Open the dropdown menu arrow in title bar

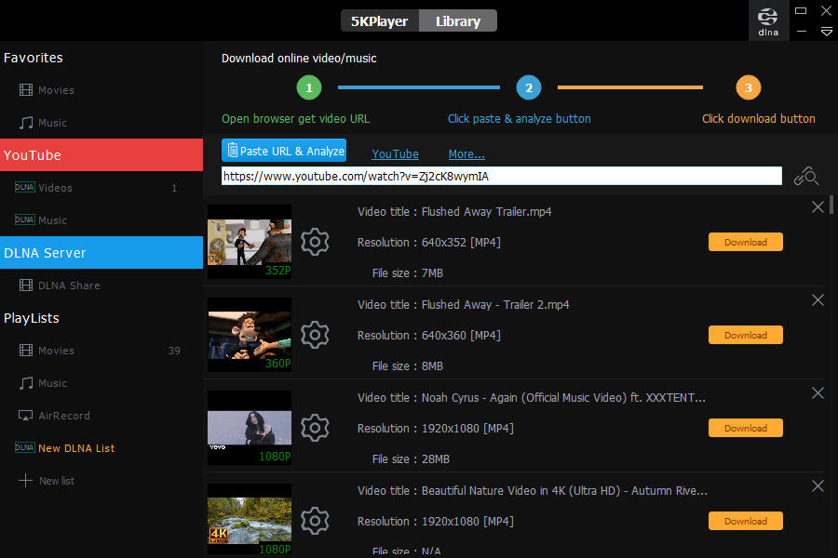point(826,32)
